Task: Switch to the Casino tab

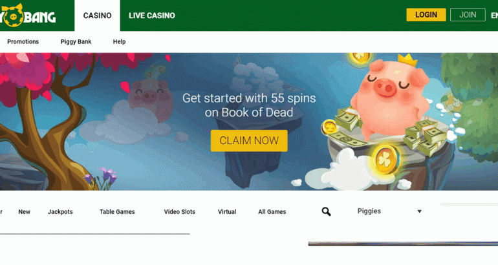Action: point(97,16)
